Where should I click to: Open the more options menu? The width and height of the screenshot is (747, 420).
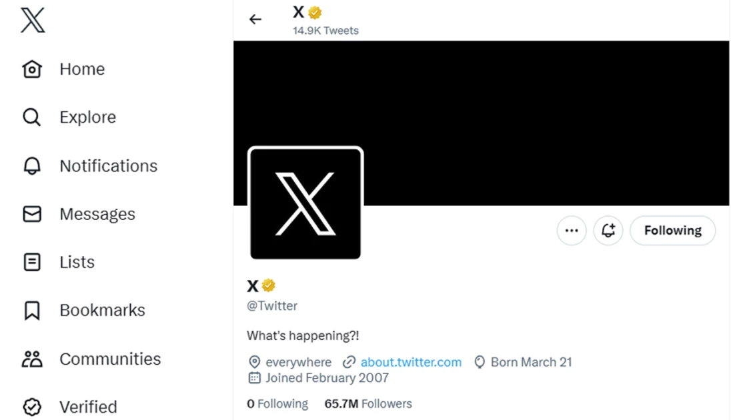(571, 230)
